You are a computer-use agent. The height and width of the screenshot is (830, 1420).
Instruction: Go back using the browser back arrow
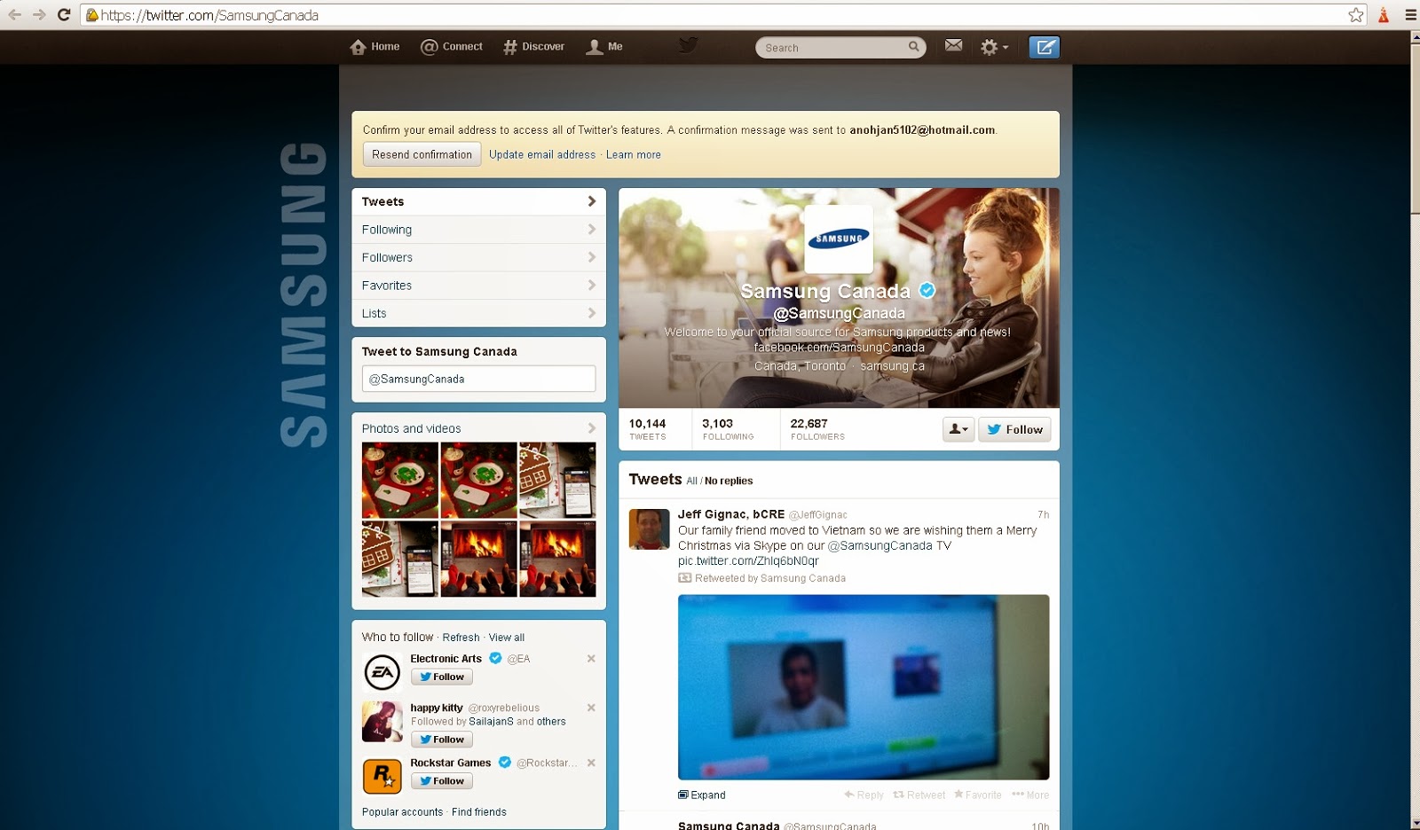pyautogui.click(x=14, y=15)
